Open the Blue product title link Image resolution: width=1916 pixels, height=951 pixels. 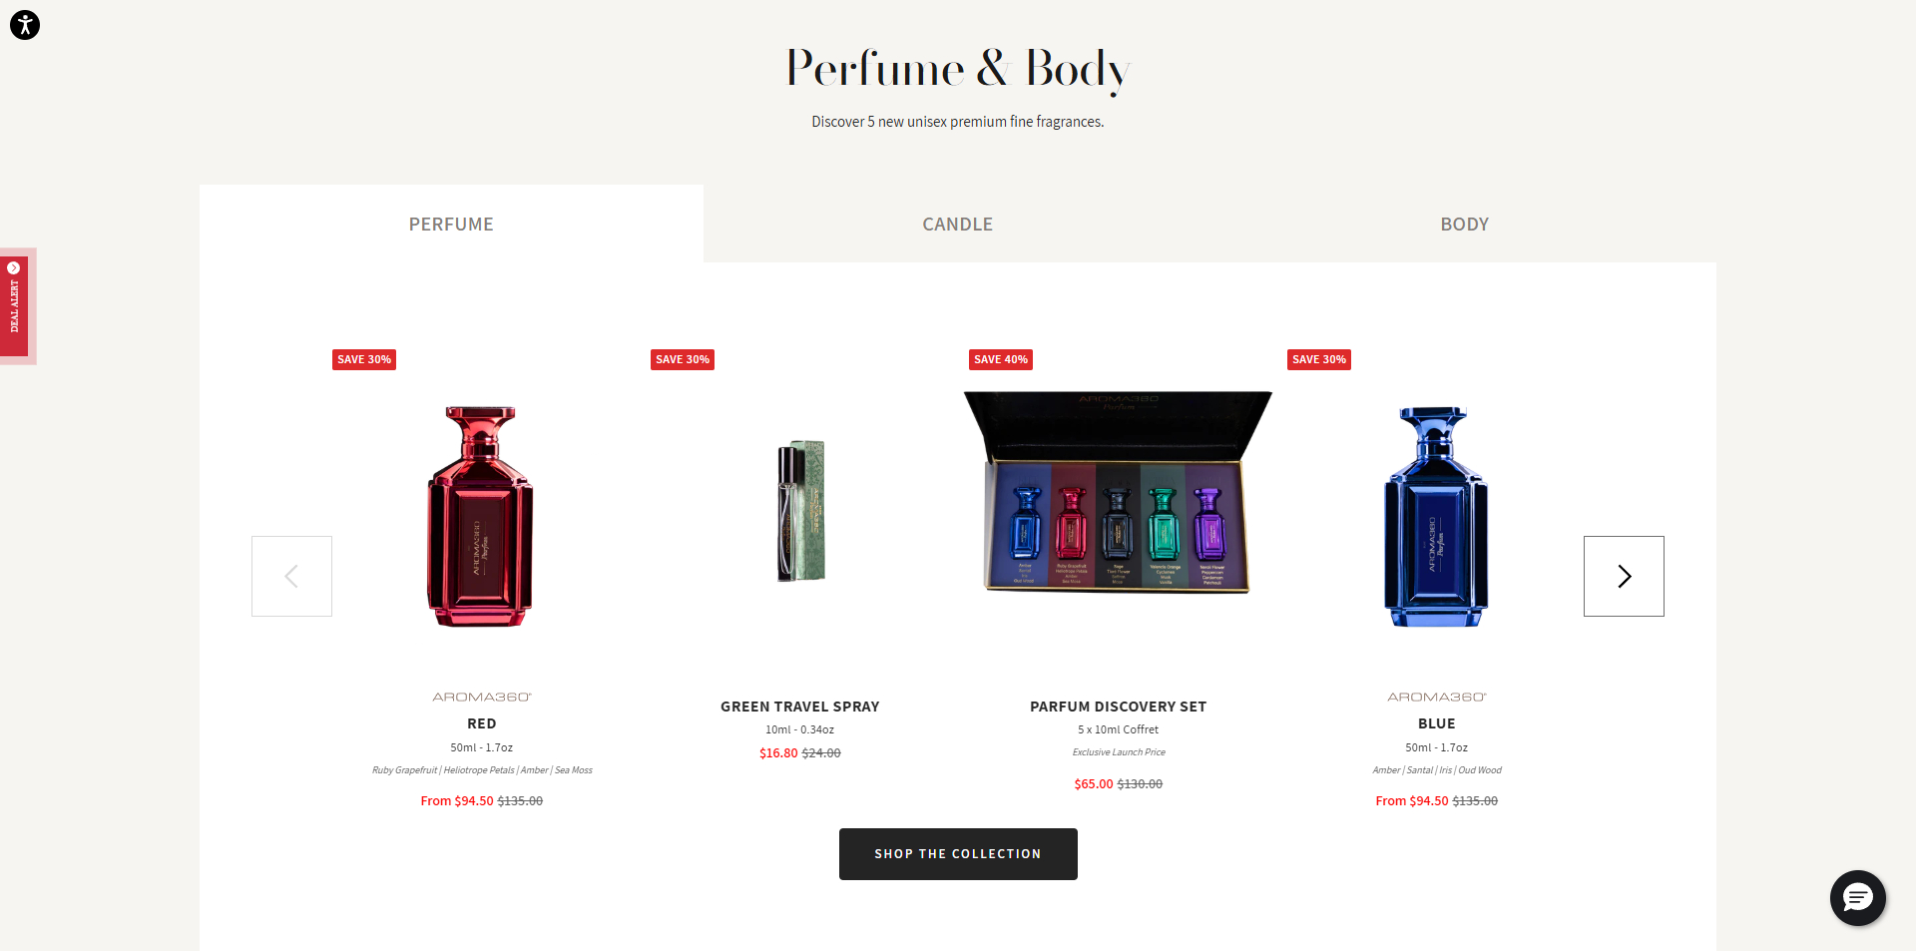tap(1436, 723)
